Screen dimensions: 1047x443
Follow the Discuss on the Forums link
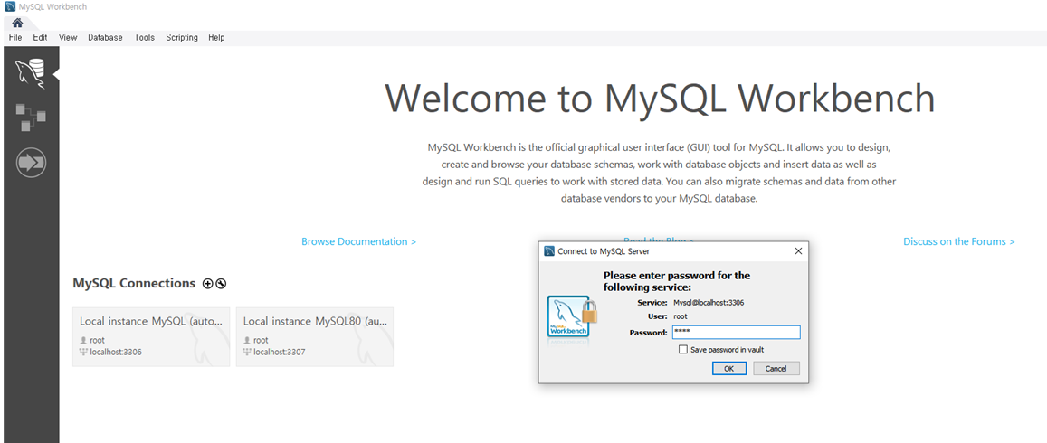tap(959, 241)
